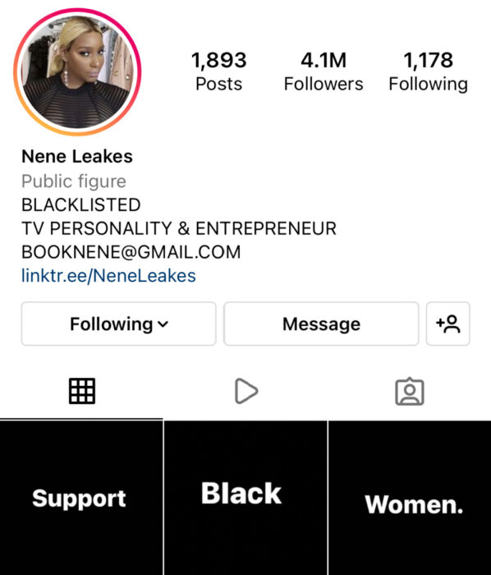View the 4.1M Followers list

(324, 71)
